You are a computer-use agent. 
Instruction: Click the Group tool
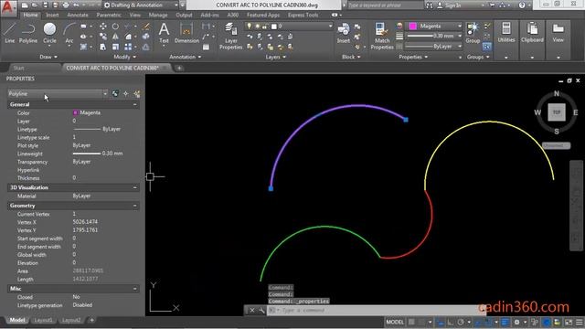click(x=473, y=33)
